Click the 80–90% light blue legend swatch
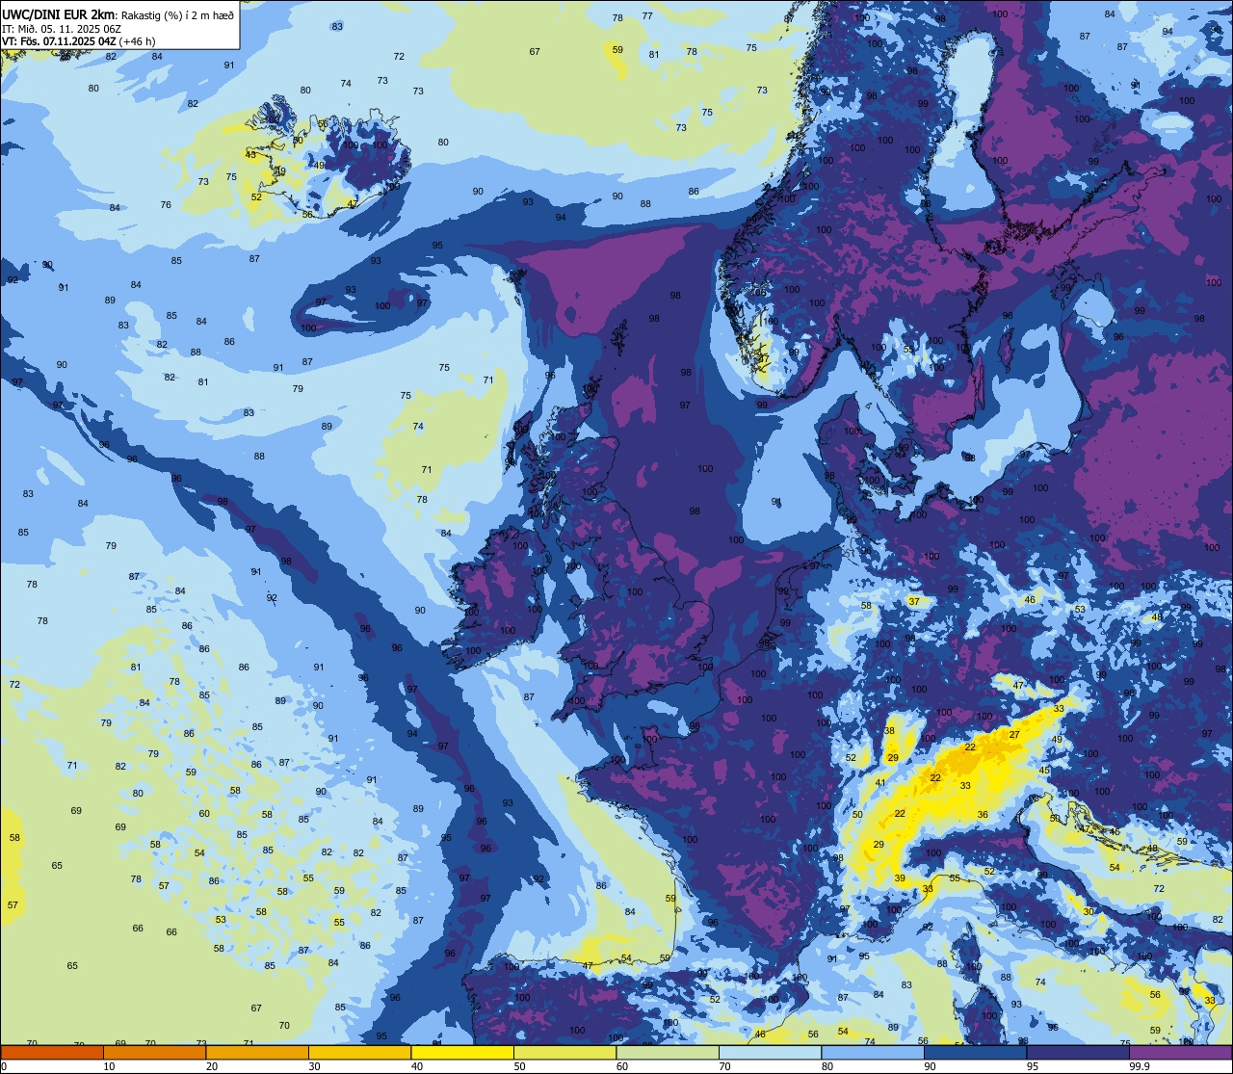Image resolution: width=1233 pixels, height=1074 pixels. (873, 1052)
